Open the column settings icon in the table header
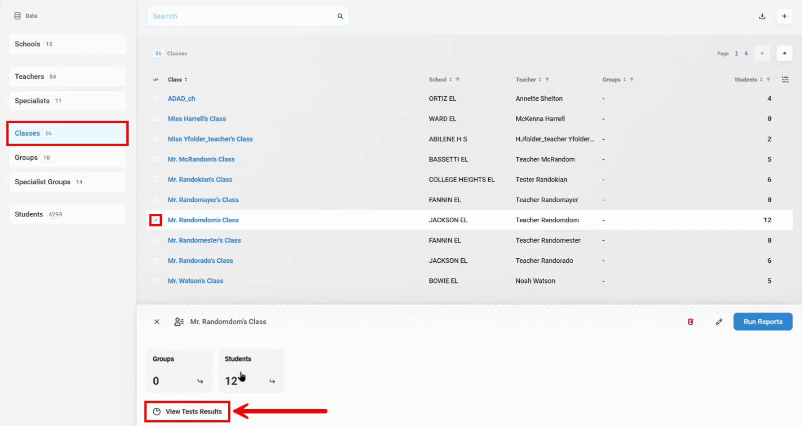 (785, 80)
